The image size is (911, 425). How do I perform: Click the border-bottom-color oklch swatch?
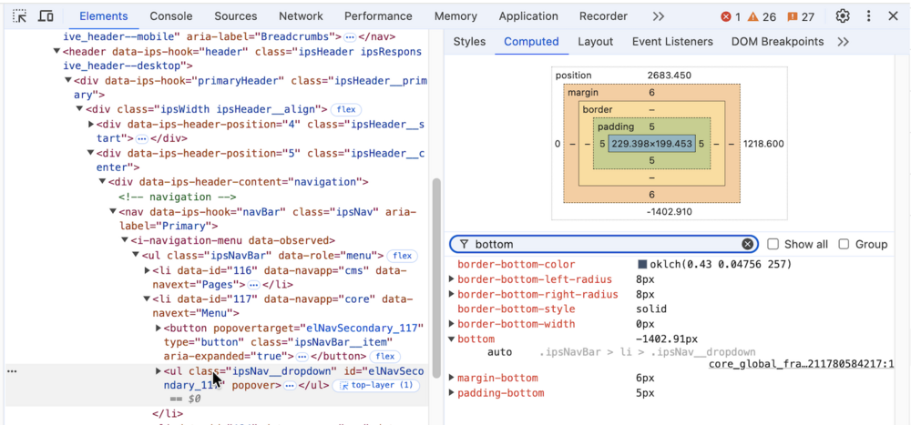(642, 264)
